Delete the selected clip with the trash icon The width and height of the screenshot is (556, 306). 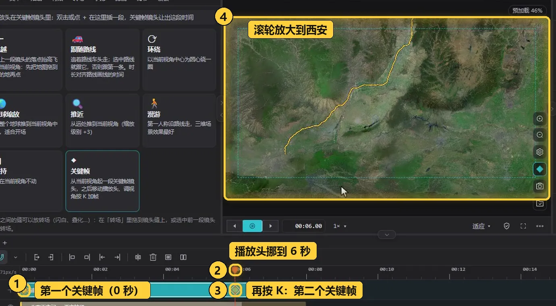(x=153, y=257)
